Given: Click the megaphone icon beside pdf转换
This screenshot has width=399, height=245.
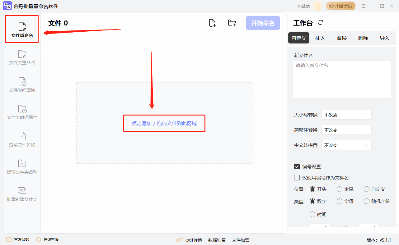Looking at the screenshot, I should click(x=180, y=240).
